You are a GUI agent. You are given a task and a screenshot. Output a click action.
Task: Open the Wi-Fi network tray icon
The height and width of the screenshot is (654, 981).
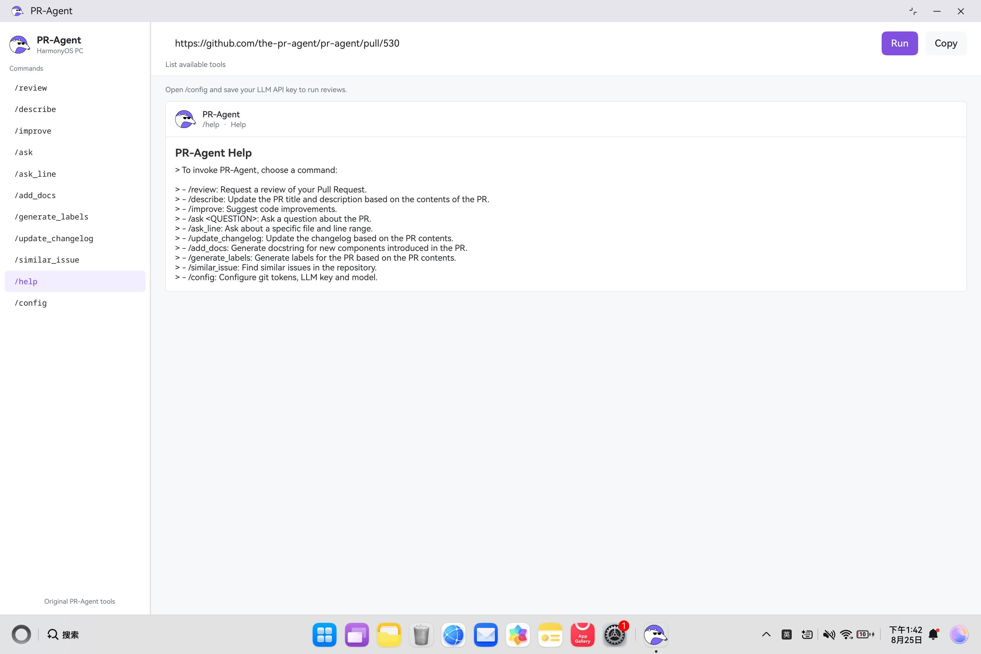(x=846, y=635)
